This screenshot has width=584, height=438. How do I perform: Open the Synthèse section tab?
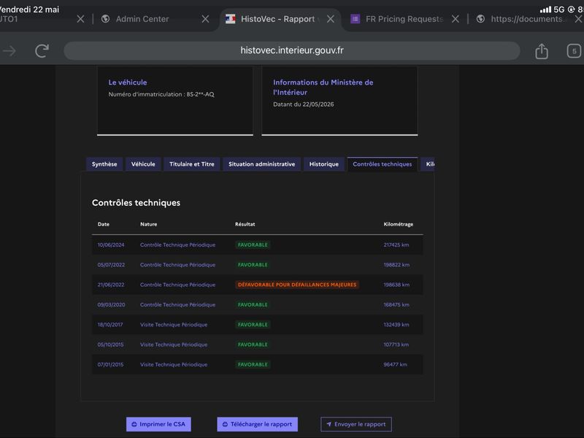[x=104, y=164]
